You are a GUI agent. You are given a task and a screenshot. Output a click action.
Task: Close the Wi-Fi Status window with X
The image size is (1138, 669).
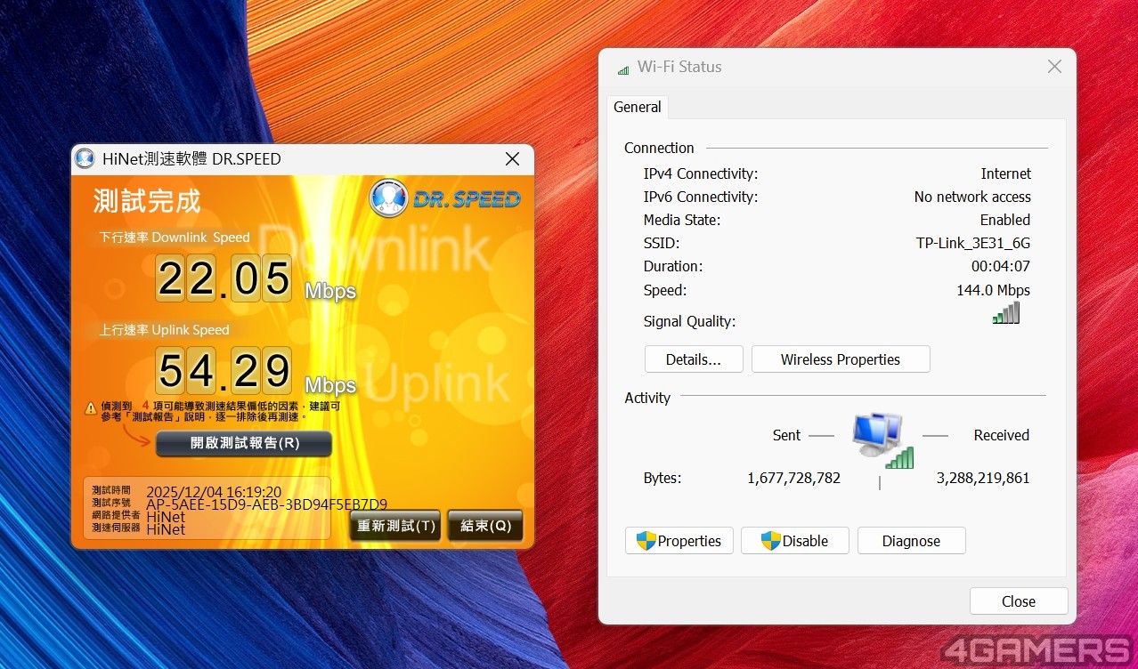point(1054,67)
